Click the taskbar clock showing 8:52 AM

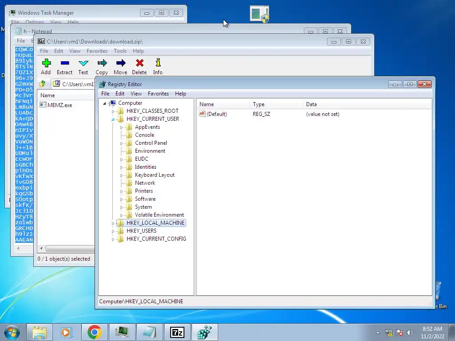(x=432, y=333)
